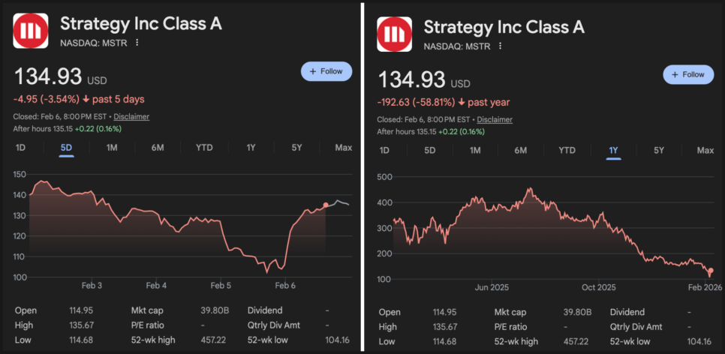Switch left chart to 1M range

coord(112,148)
